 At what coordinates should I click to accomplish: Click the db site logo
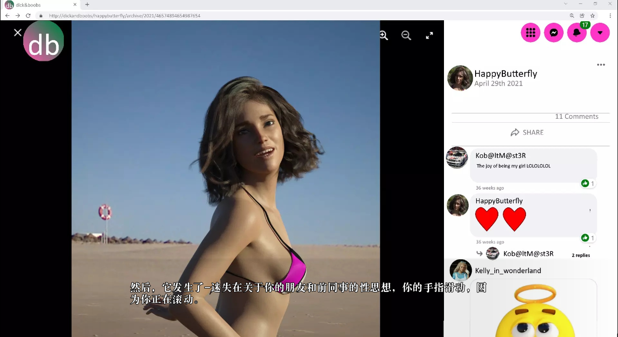click(x=44, y=42)
